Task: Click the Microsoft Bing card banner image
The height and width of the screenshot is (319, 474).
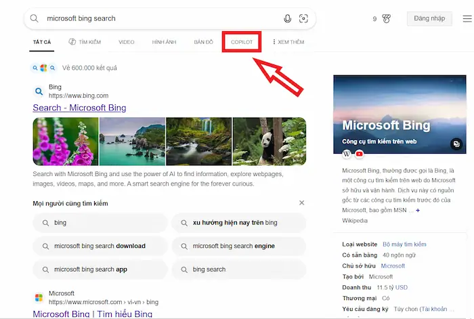Action: click(x=400, y=114)
